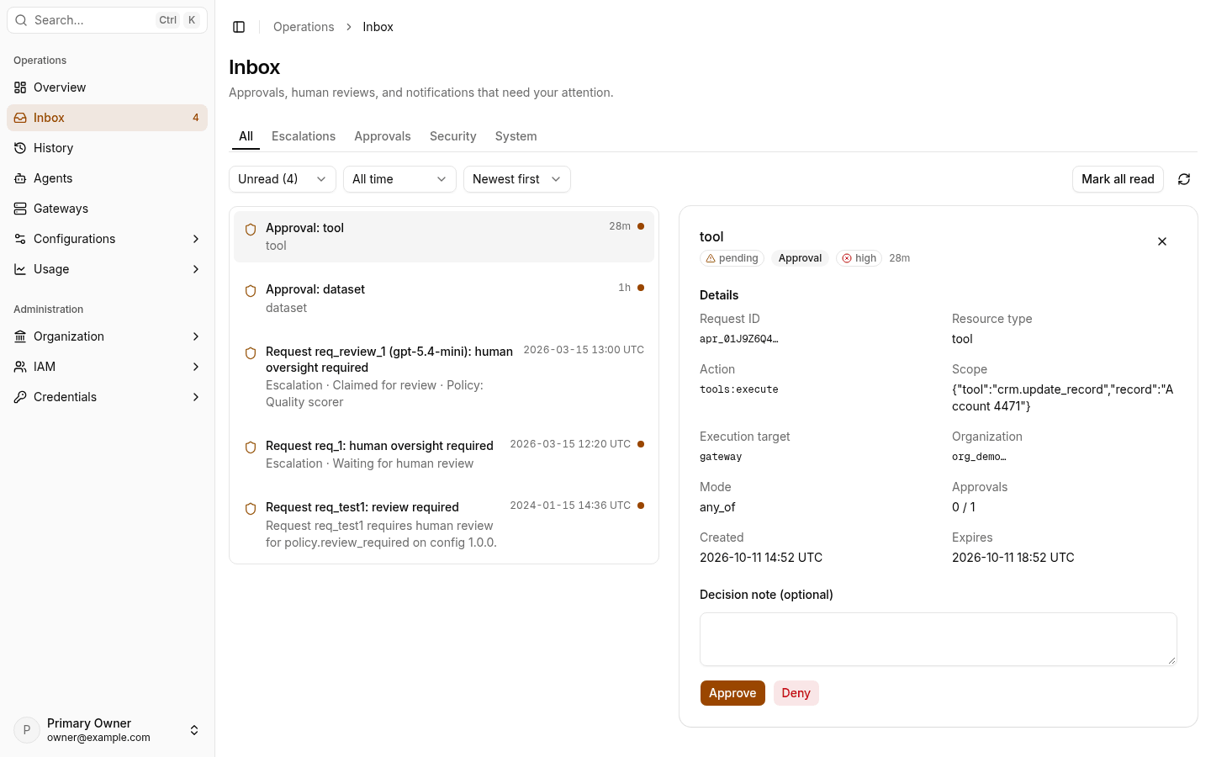Click the shield icon on Approval: tool
The height and width of the screenshot is (757, 1211).
251,230
